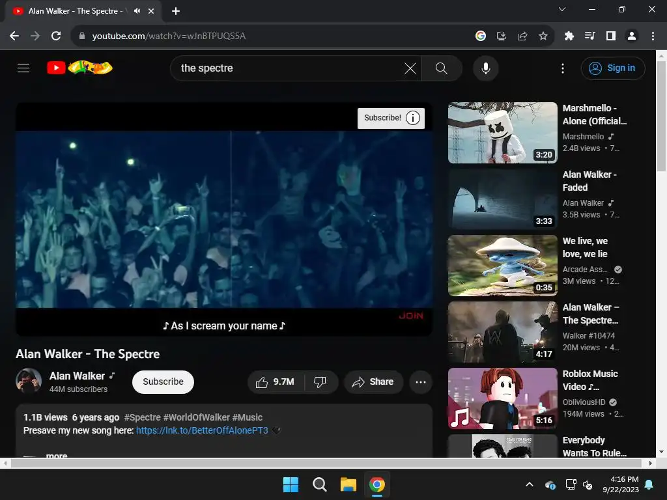667x500 pixels.
Task: Click the Arcade Ass... channel name
Action: coord(585,270)
